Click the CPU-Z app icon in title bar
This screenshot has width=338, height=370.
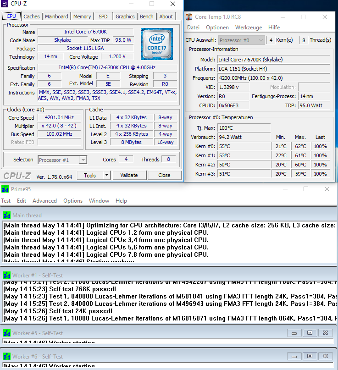click(x=5, y=4)
